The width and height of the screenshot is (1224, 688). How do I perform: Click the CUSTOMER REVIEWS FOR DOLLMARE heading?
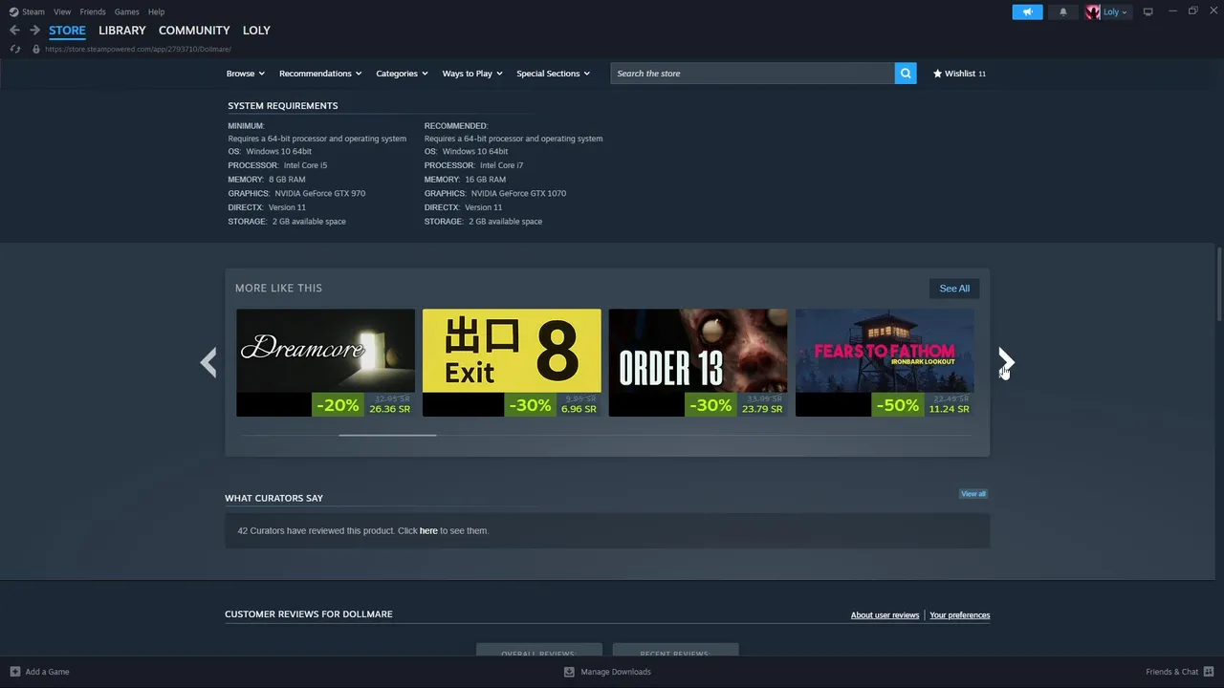pos(309,614)
